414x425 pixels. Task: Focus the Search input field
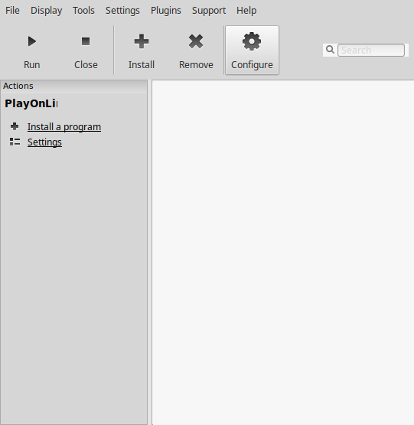tap(371, 50)
